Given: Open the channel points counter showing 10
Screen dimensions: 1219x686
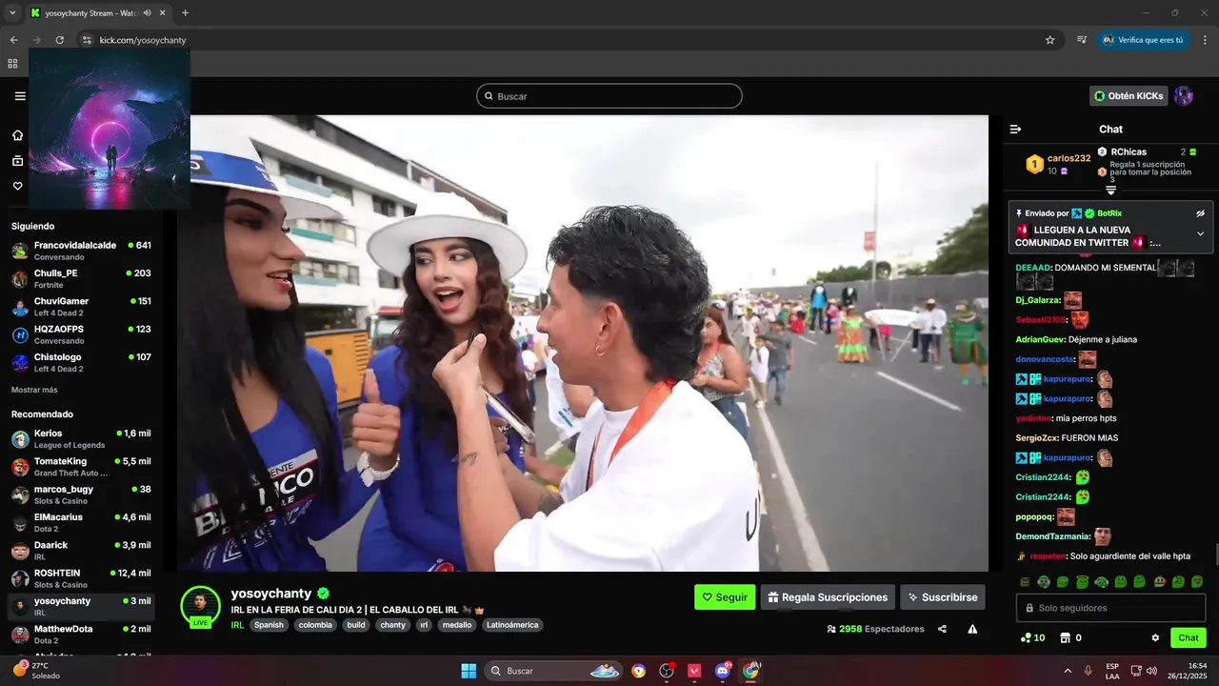Looking at the screenshot, I should [1032, 637].
